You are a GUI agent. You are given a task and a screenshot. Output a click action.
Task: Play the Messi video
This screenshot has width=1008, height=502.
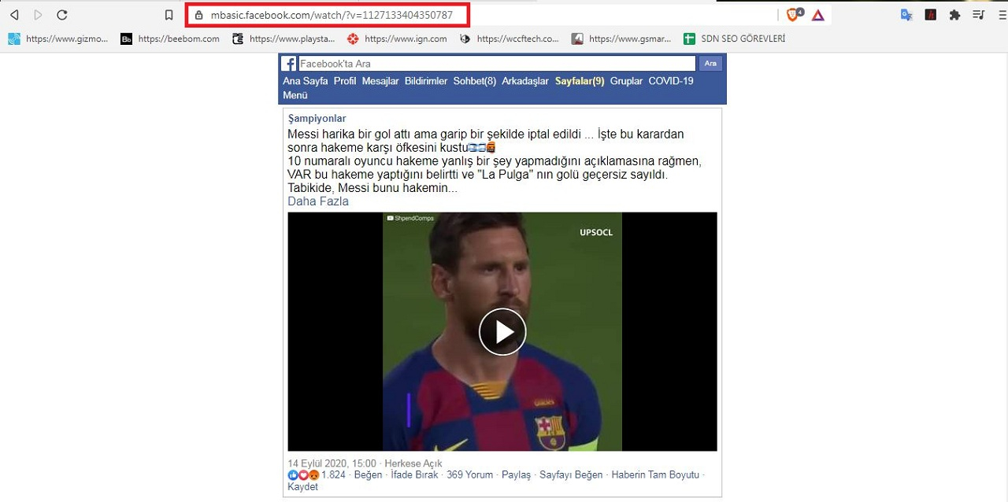(502, 331)
